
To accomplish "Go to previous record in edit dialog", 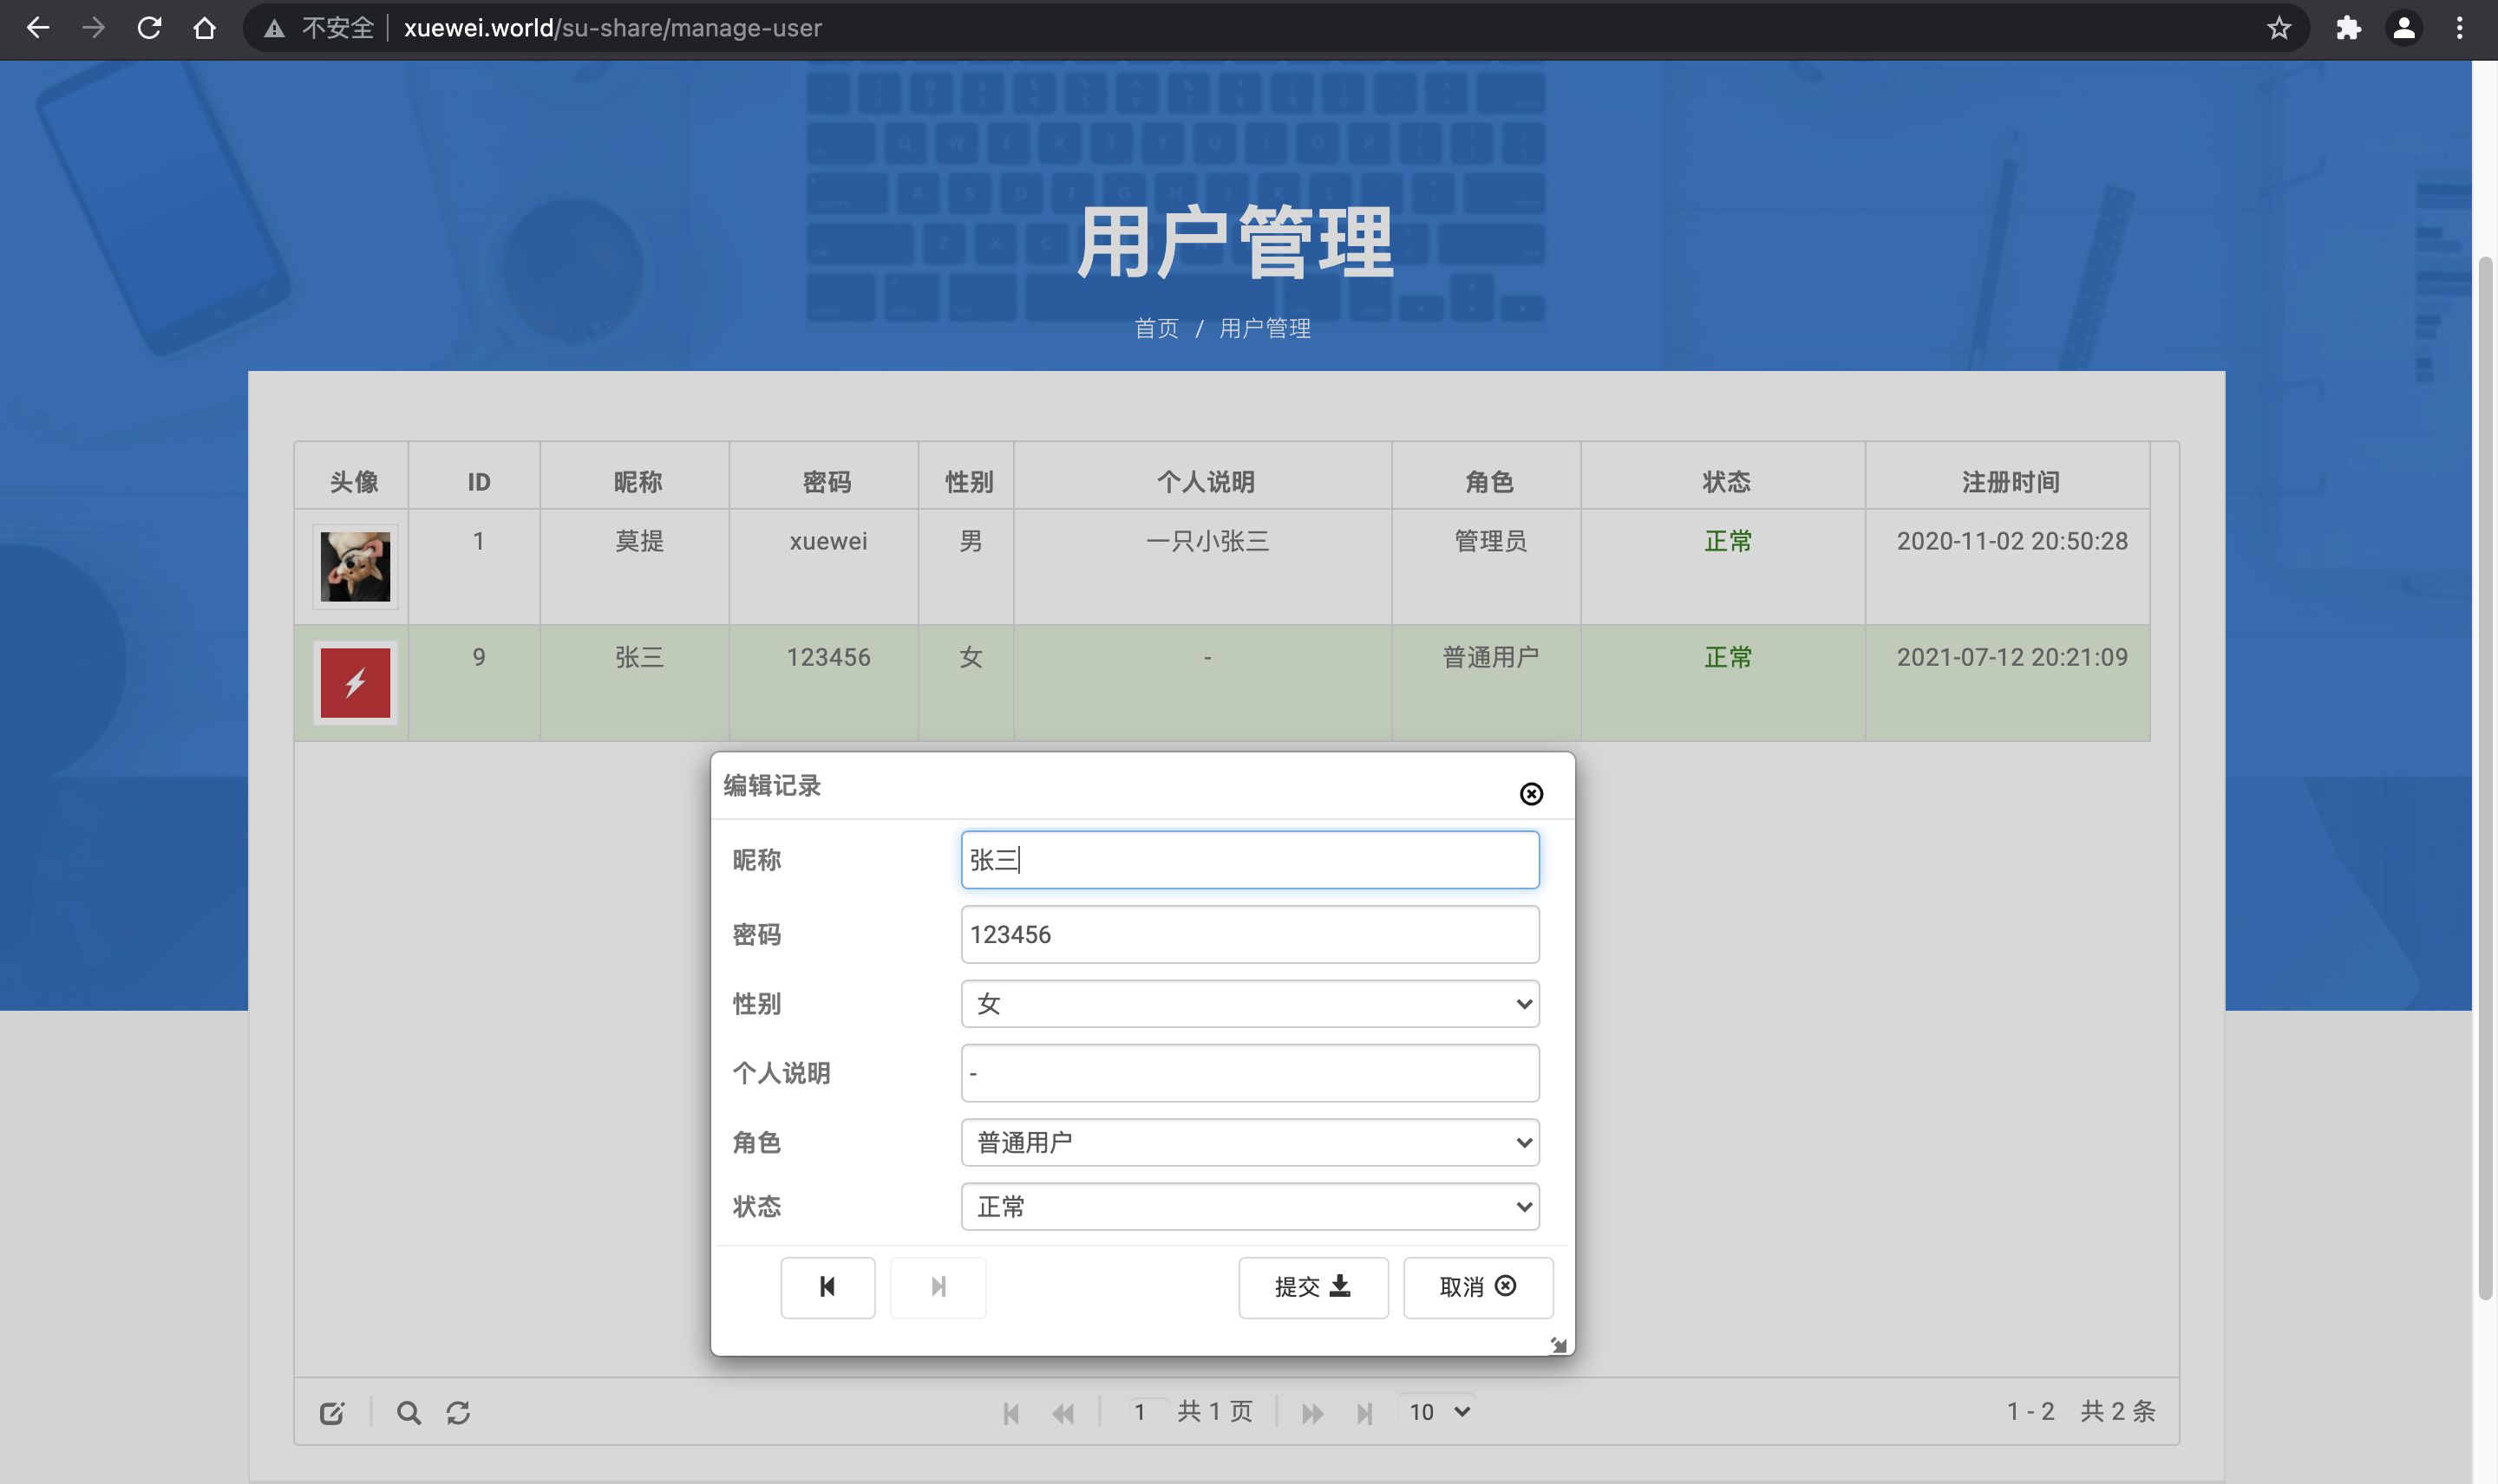I will pos(827,1287).
